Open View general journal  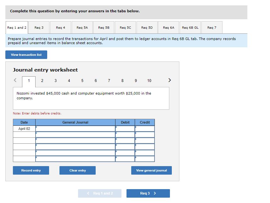point(152,171)
